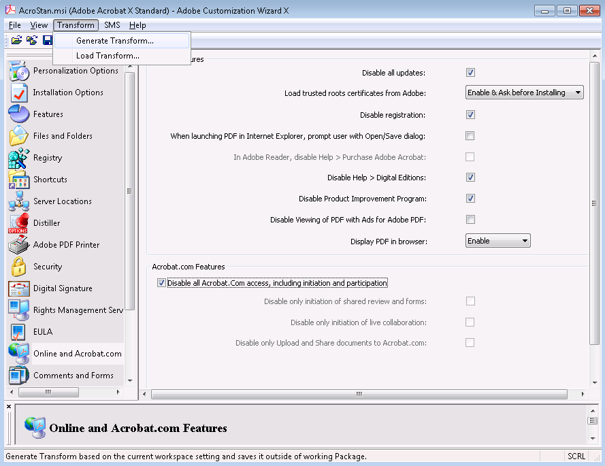The height and width of the screenshot is (466, 605).
Task: Choose Generate Transform menu entry
Action: pyautogui.click(x=122, y=41)
